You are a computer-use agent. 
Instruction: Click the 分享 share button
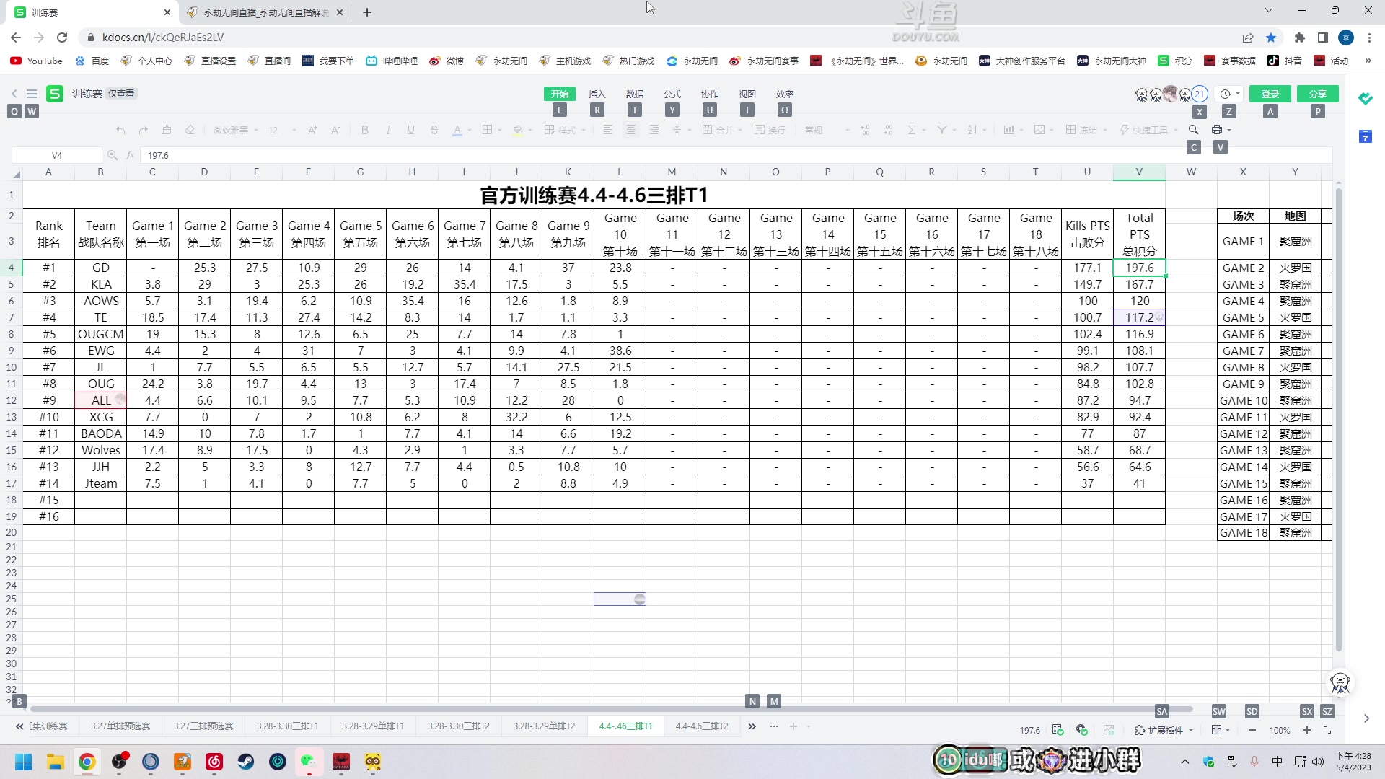pyautogui.click(x=1318, y=94)
